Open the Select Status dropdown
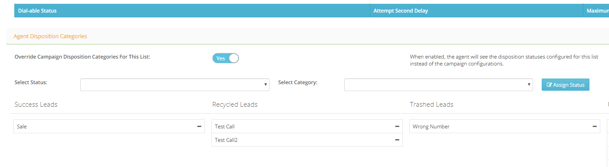 click(175, 85)
